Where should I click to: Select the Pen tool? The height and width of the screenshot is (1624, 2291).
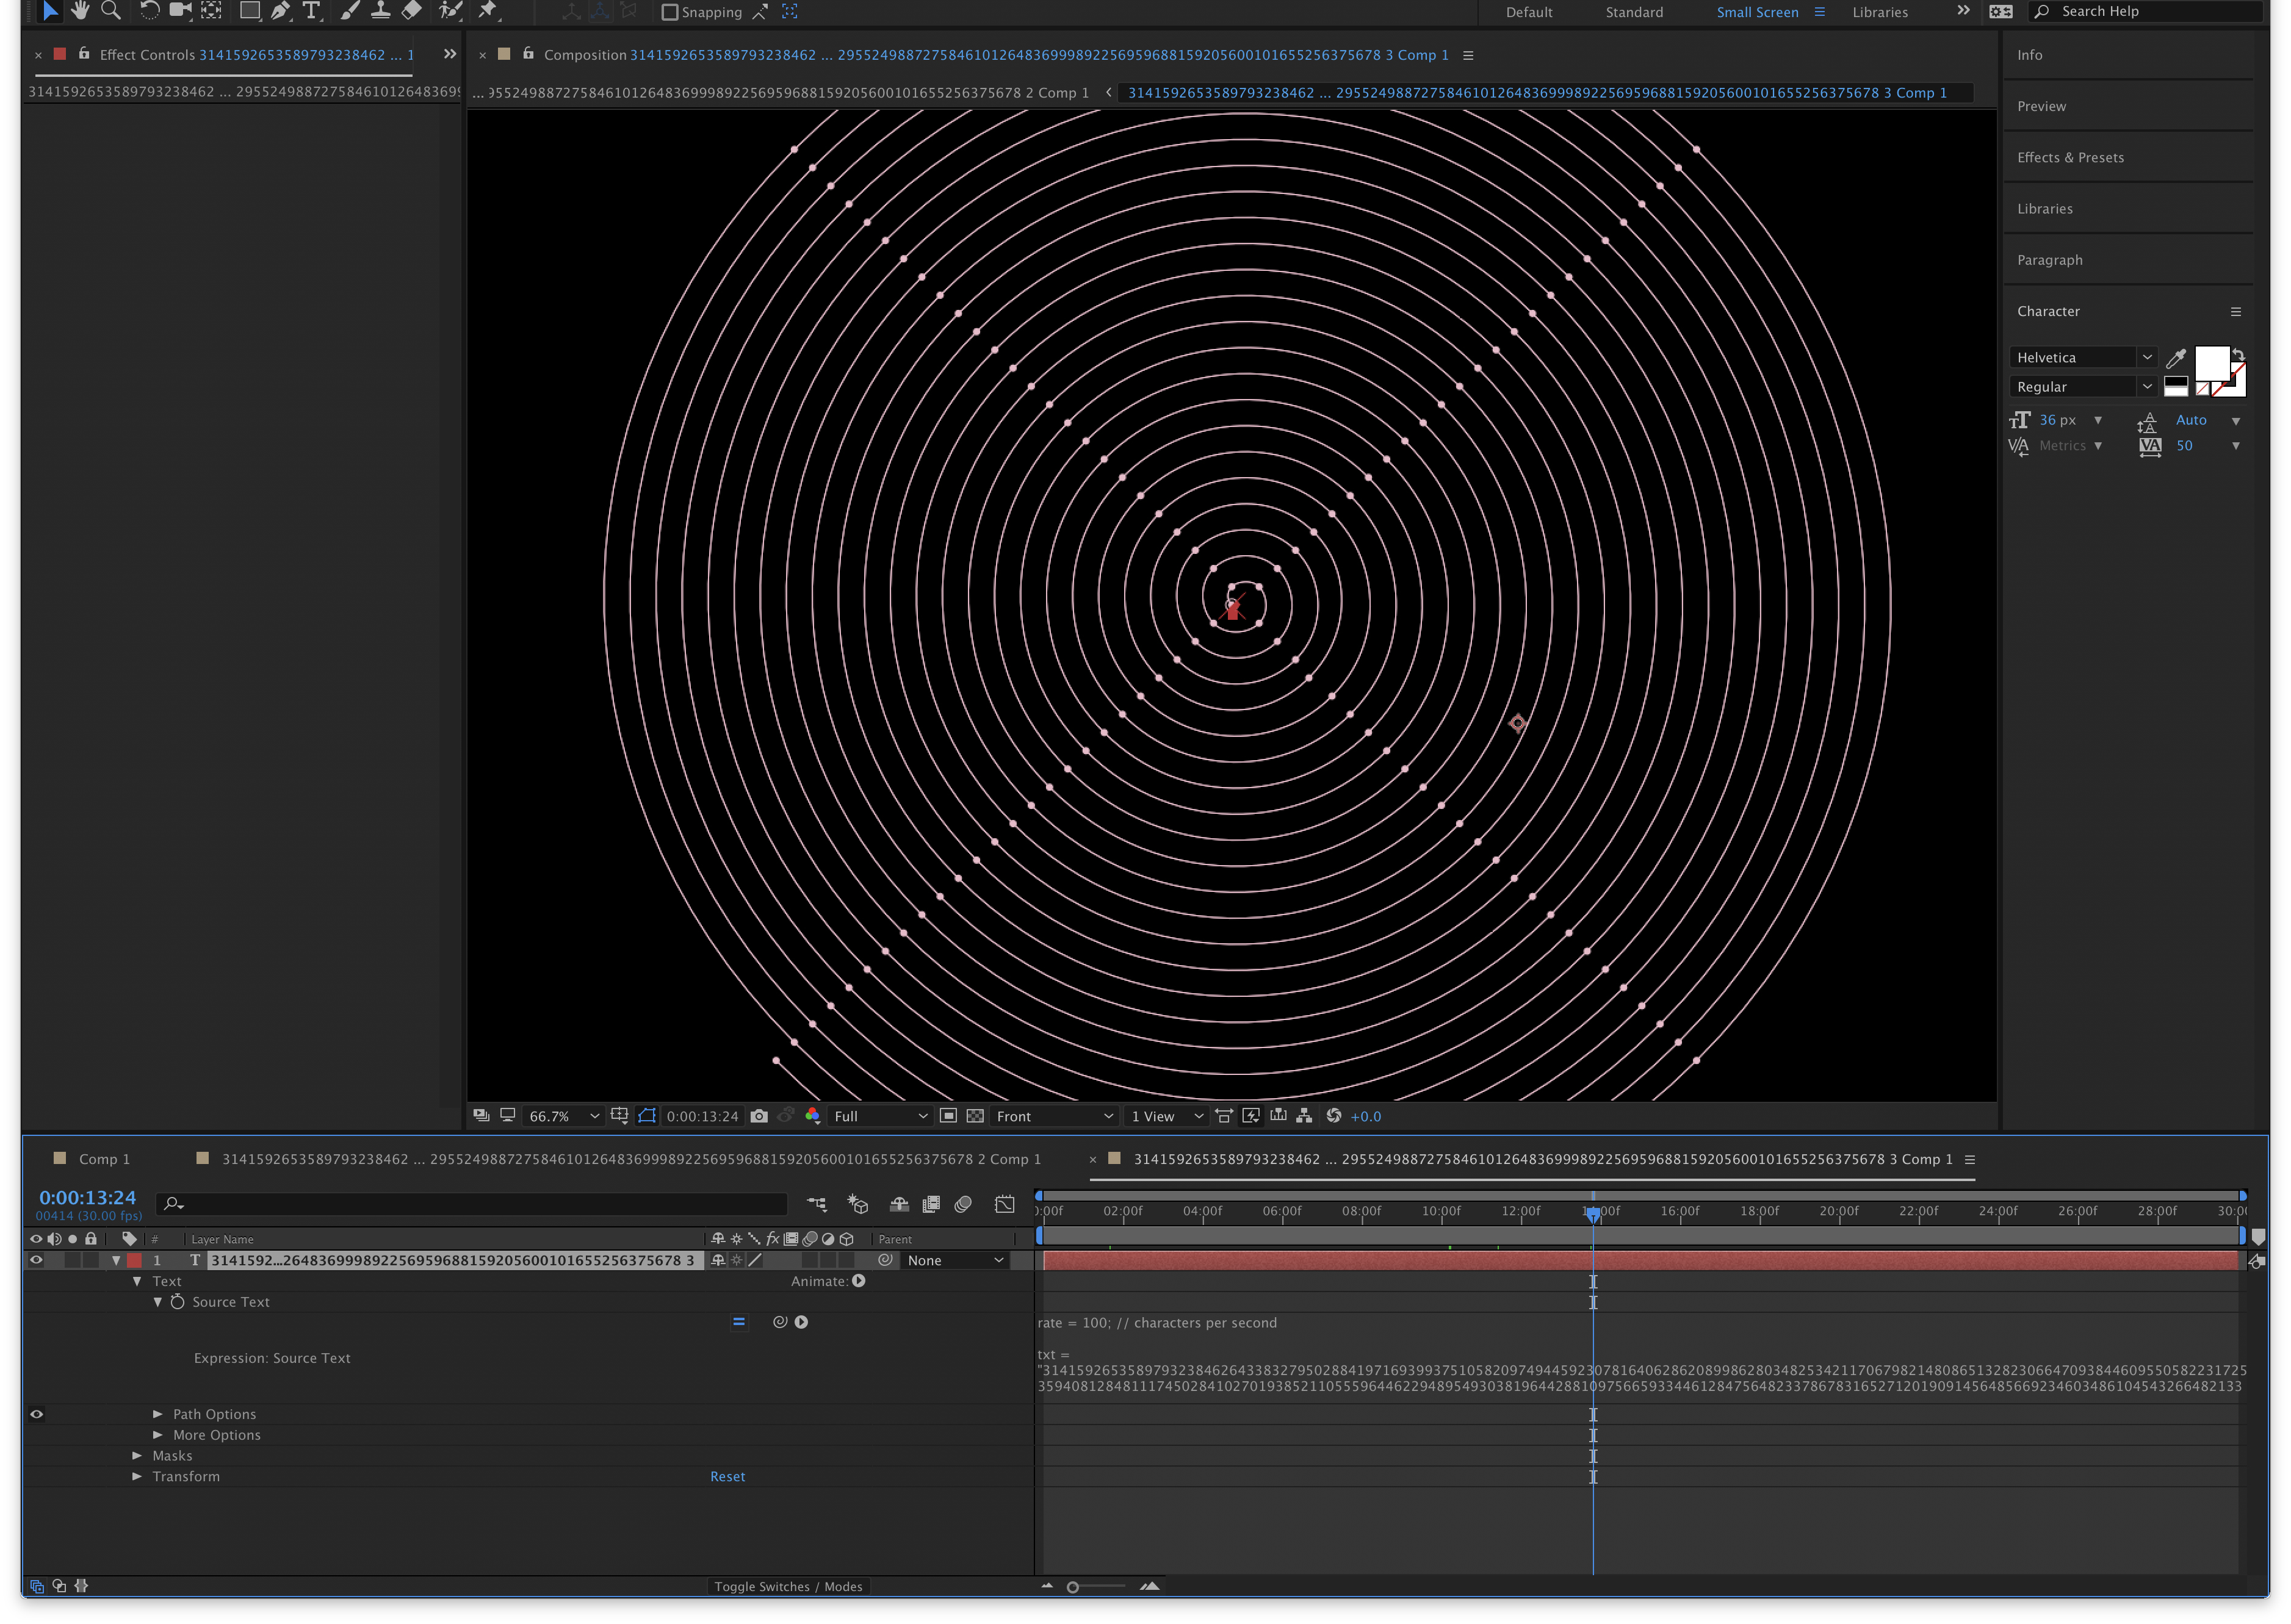pyautogui.click(x=280, y=11)
